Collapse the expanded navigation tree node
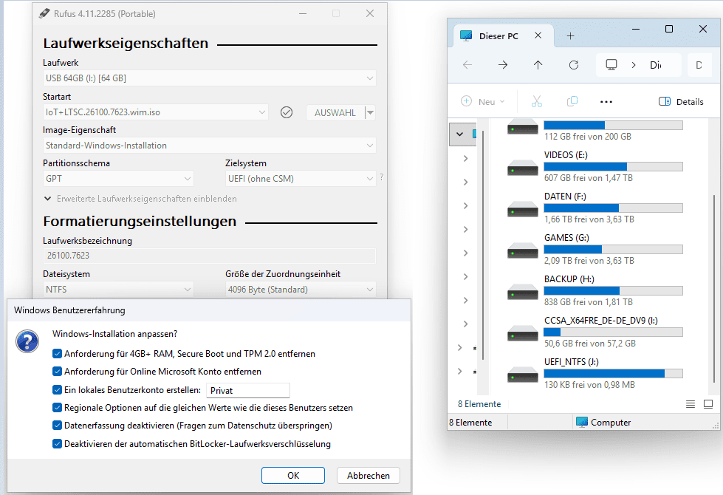Screen dimensions: 723x495 (x=459, y=134)
